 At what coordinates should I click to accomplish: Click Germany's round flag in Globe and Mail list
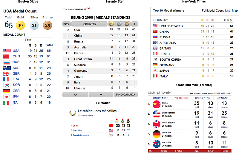(x=157, y=134)
